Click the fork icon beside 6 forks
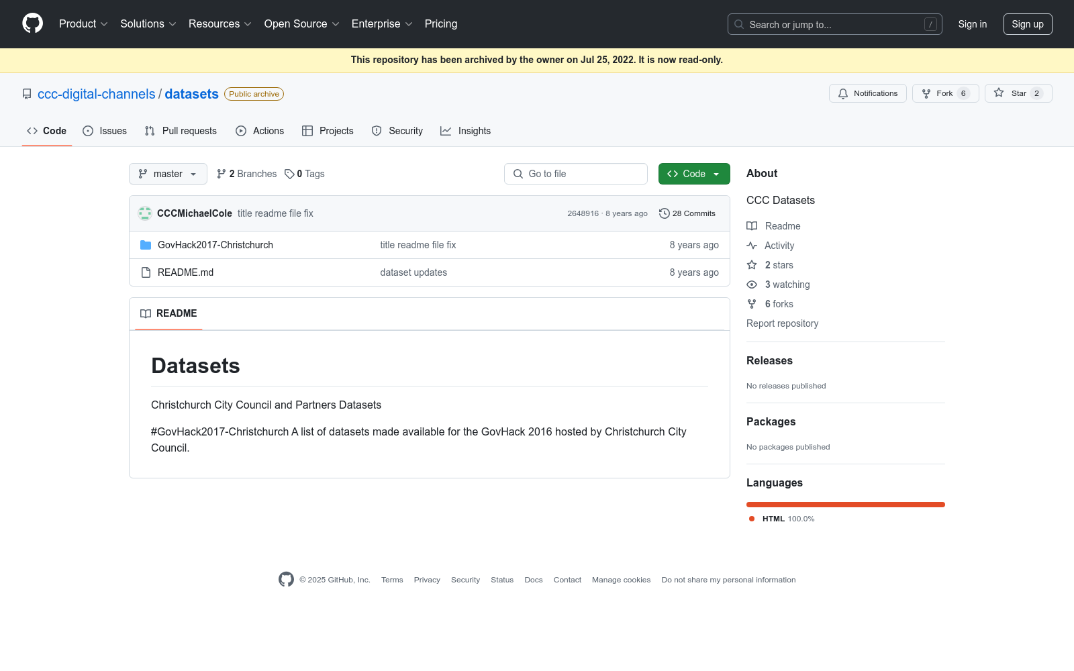The height and width of the screenshot is (671, 1074). pyautogui.click(x=752, y=304)
